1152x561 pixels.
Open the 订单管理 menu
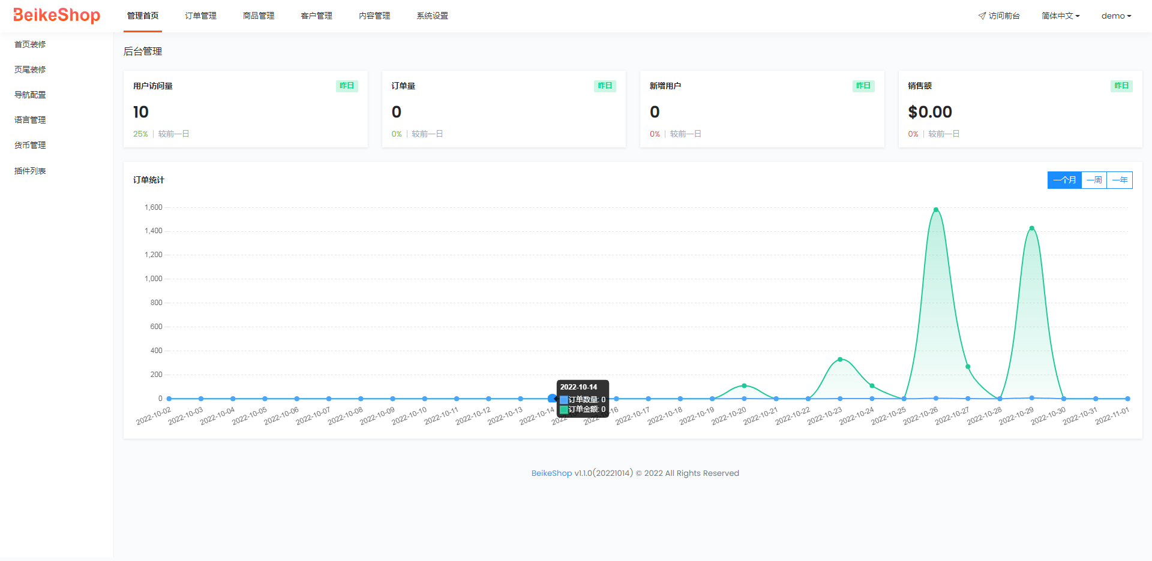[200, 16]
